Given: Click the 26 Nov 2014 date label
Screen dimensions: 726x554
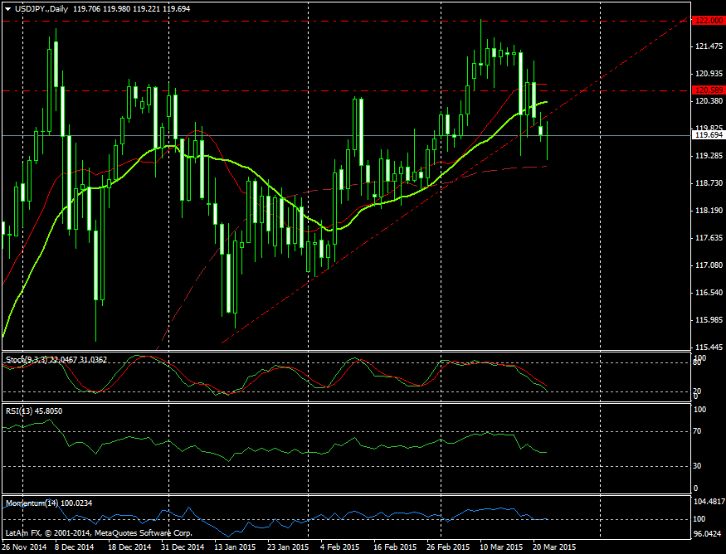Looking at the screenshot, I should coord(25,547).
